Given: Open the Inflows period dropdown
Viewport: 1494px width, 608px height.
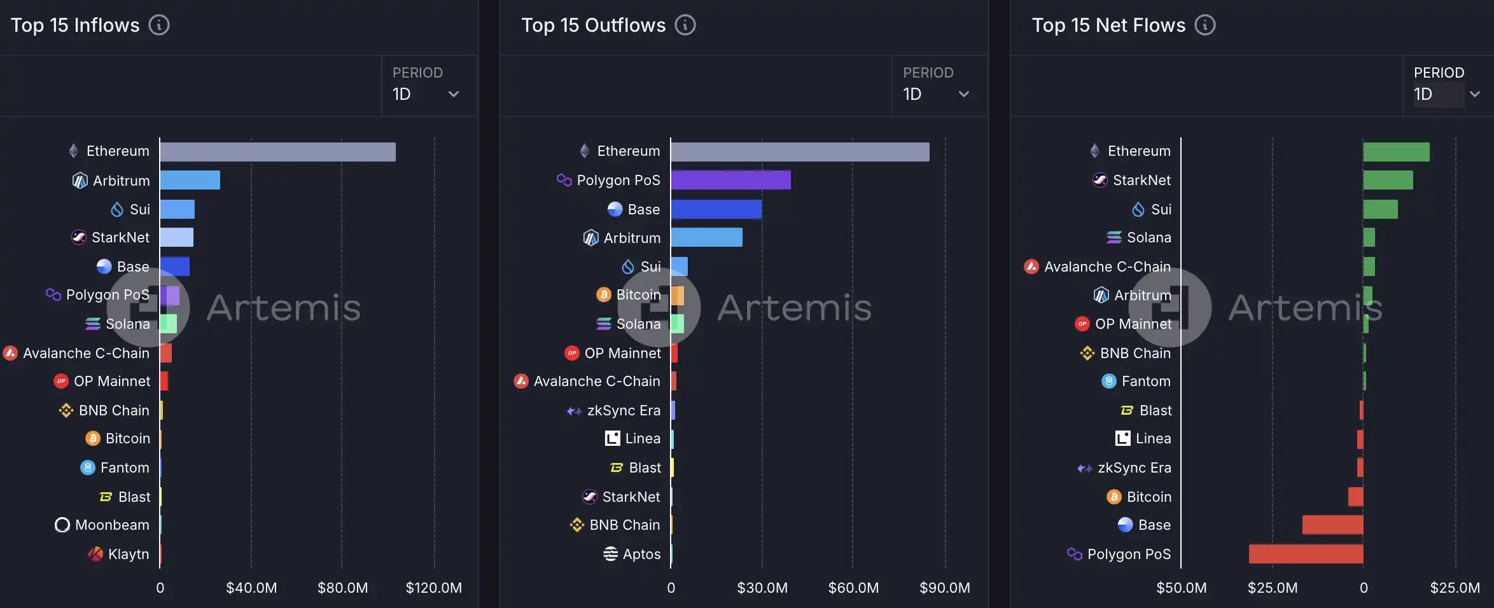Looking at the screenshot, I should pyautogui.click(x=426, y=94).
